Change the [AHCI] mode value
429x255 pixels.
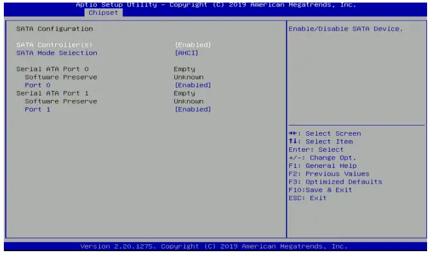(x=187, y=53)
